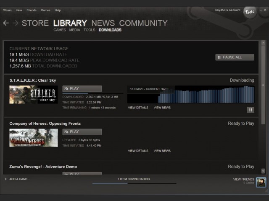269x201 pixels.
Task: Click the 1,257.6 MB total downloaded value
Action: pyautogui.click(x=20, y=66)
